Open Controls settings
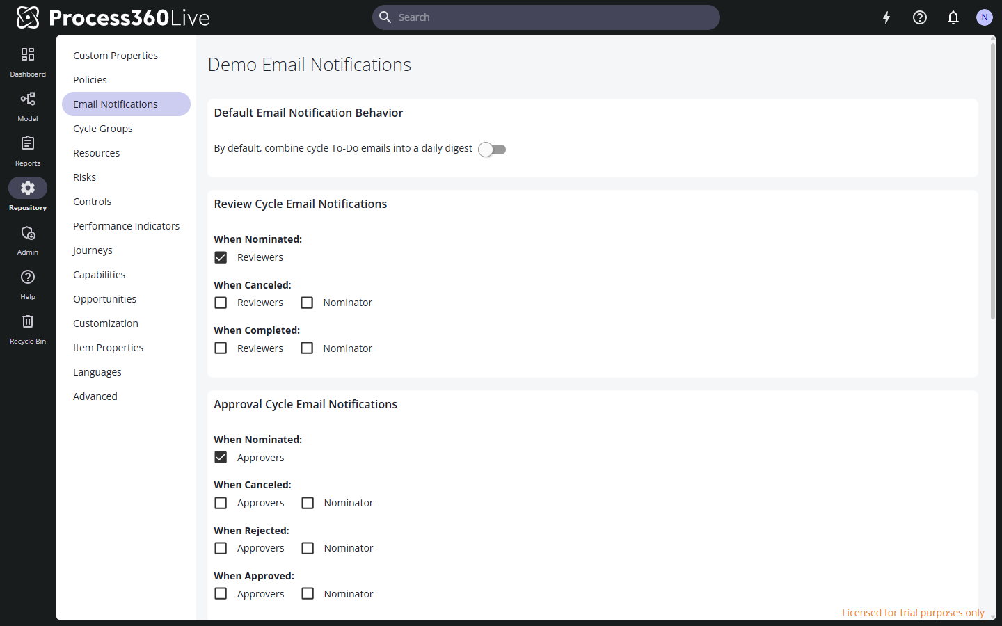 (x=126, y=202)
